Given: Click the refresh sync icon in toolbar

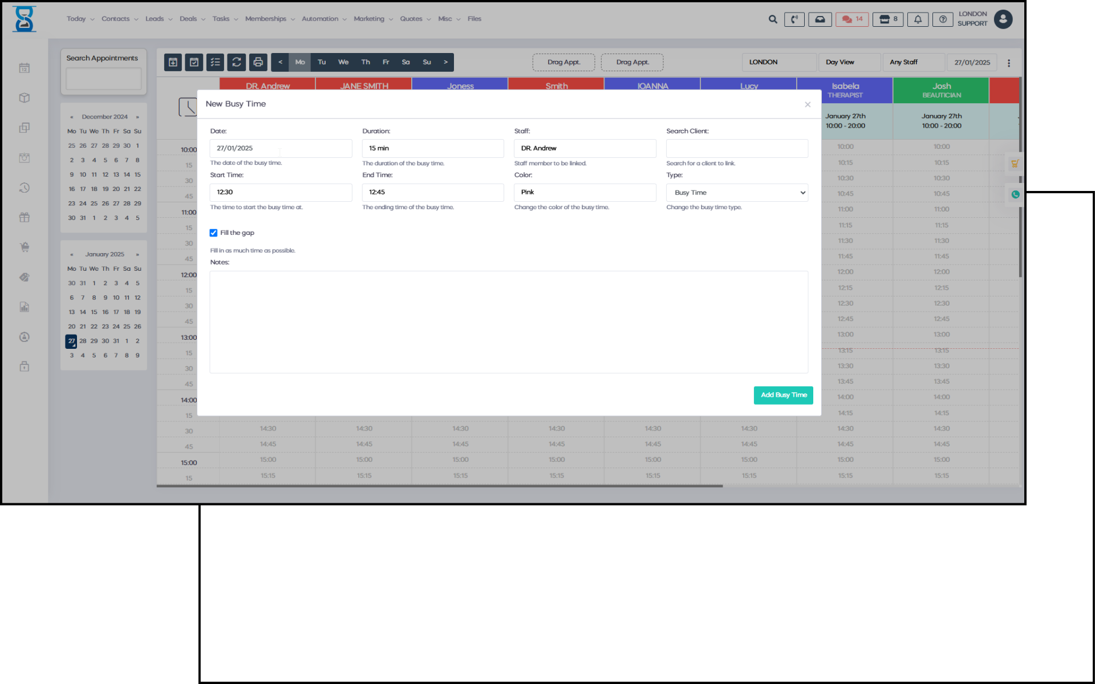Looking at the screenshot, I should pyautogui.click(x=237, y=62).
